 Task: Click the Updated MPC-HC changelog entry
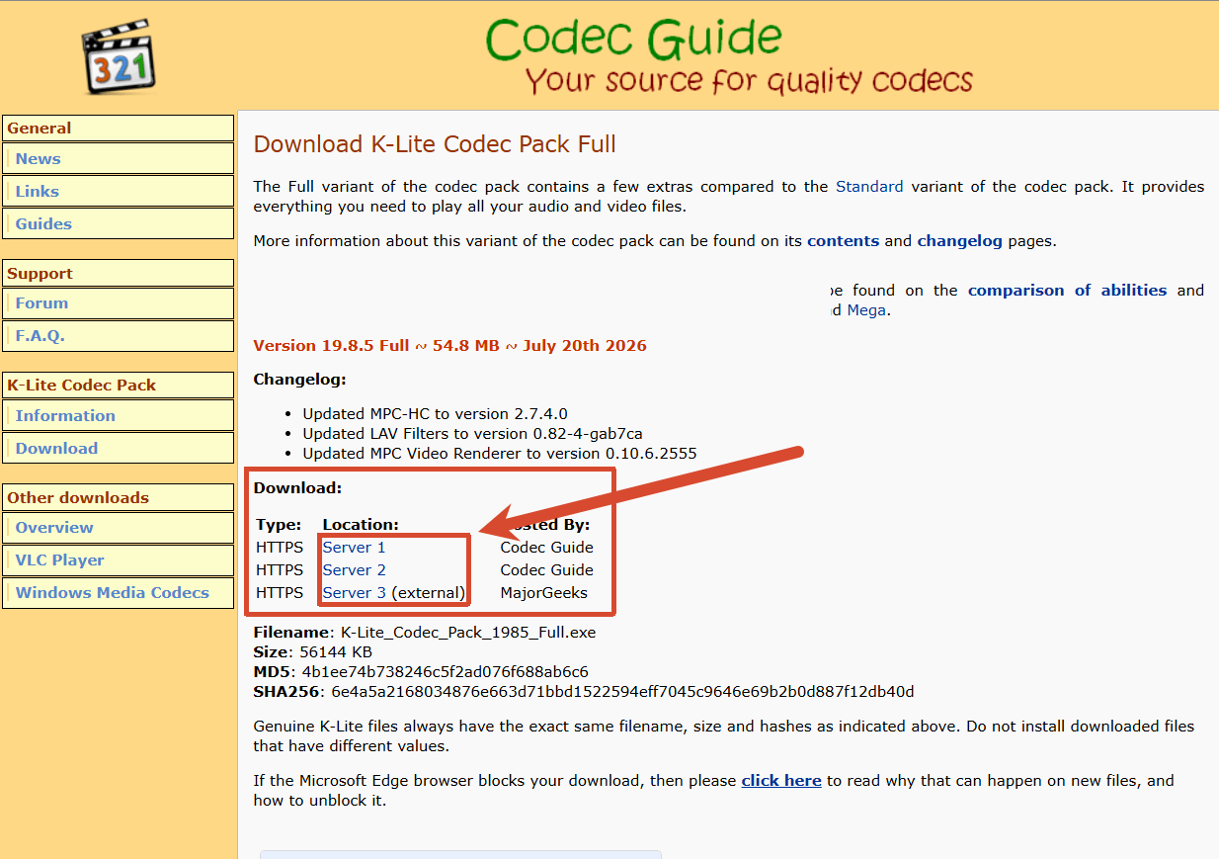[x=435, y=413]
